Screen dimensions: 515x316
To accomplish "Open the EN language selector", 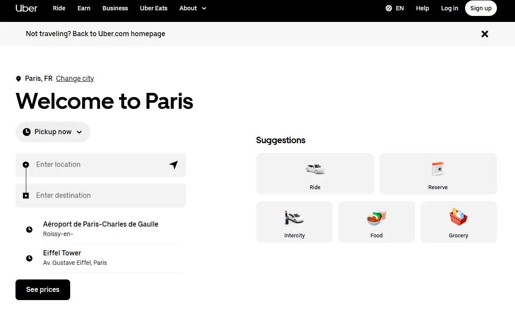I will pos(394,8).
